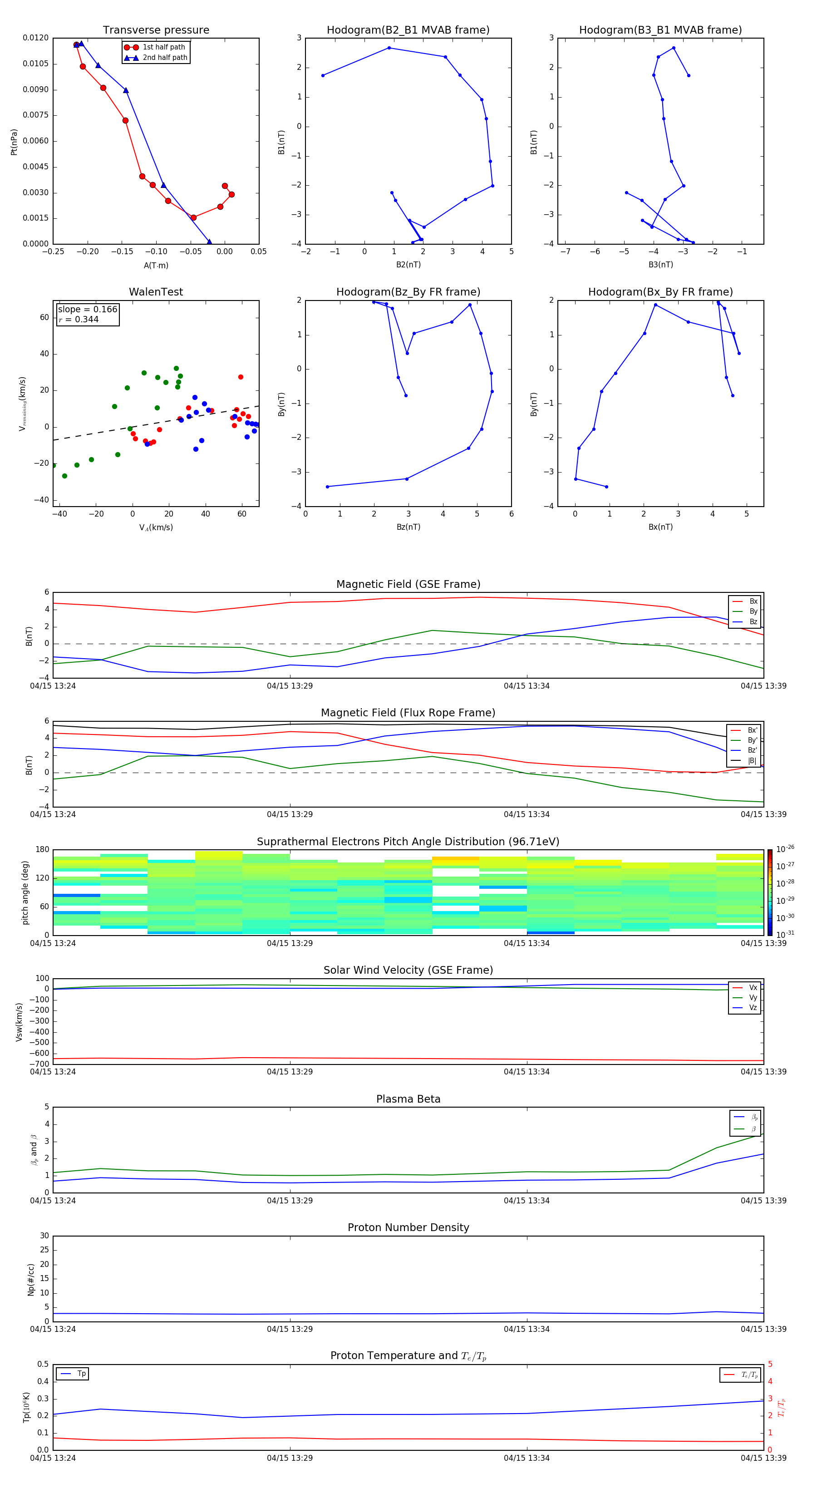The image size is (817, 1498).
Task: Select the Tp legend entry
Action: pyautogui.click(x=73, y=1374)
